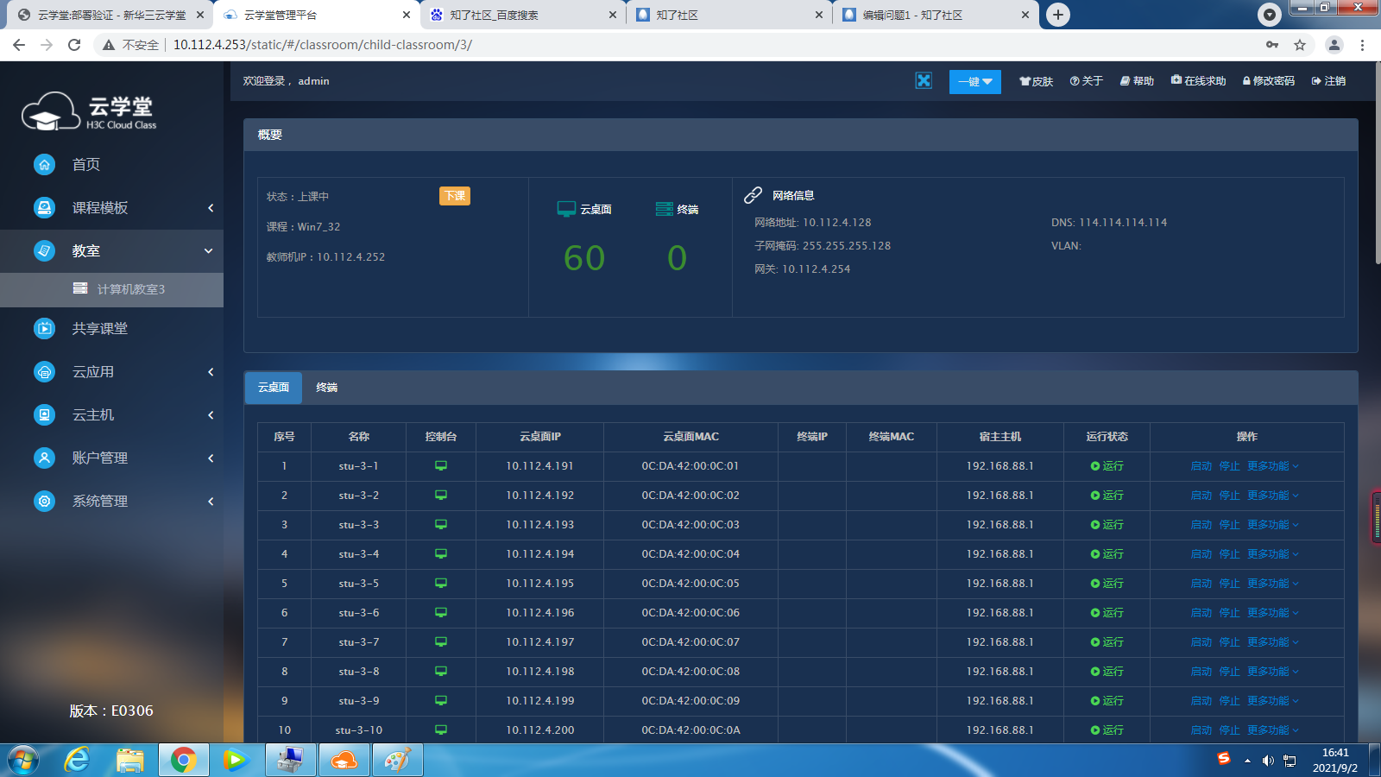Open console for stu-3-7
The image size is (1381, 777).
[441, 642]
